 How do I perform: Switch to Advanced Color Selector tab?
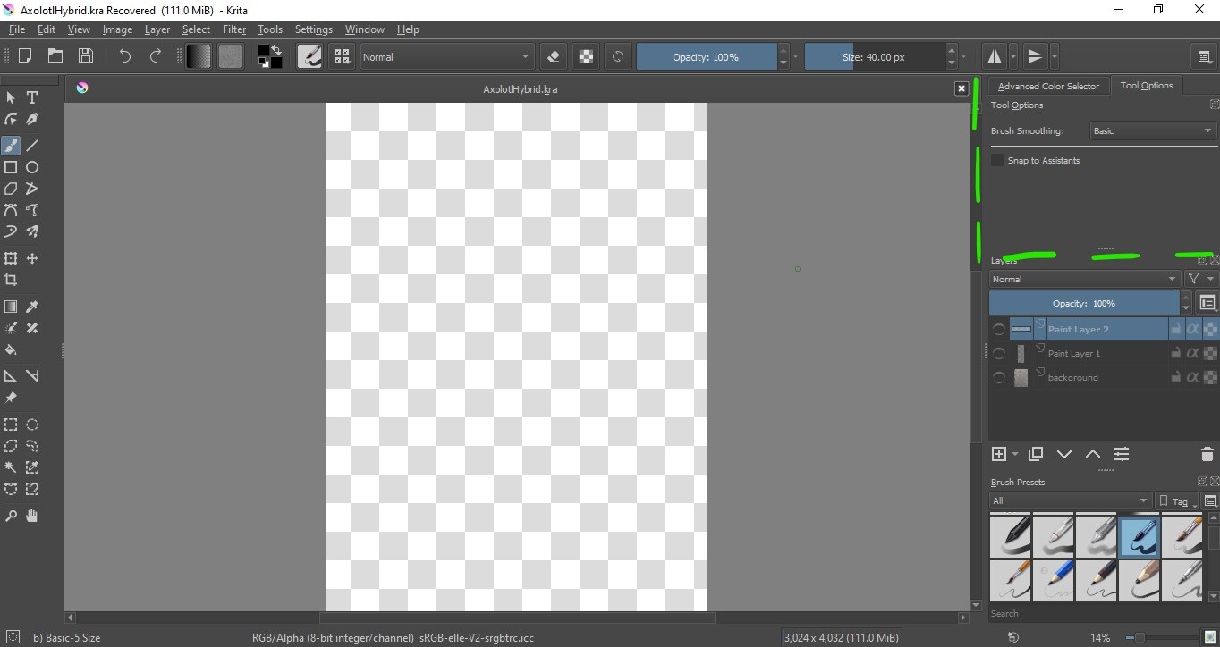(x=1048, y=86)
